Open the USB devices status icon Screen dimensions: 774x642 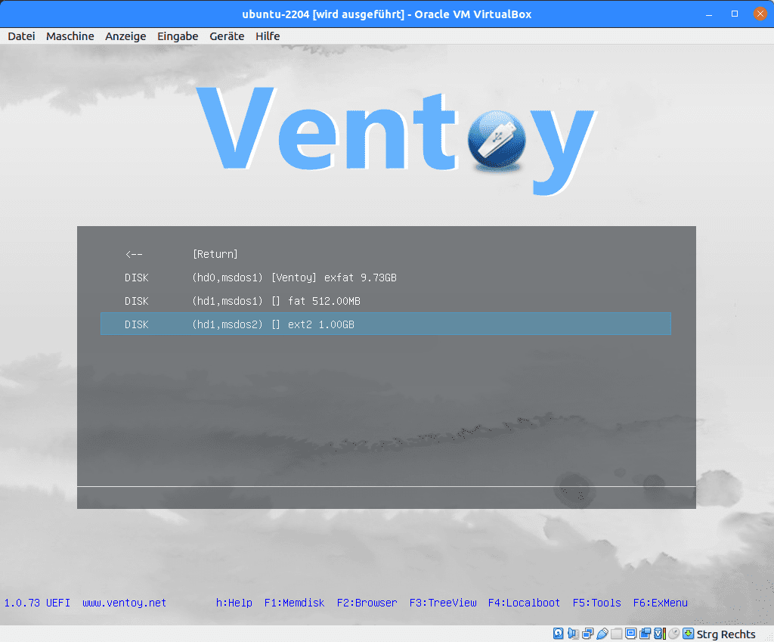click(x=602, y=634)
